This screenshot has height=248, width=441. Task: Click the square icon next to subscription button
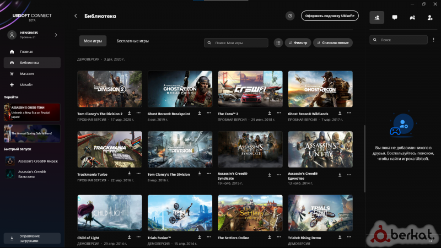pos(290,16)
